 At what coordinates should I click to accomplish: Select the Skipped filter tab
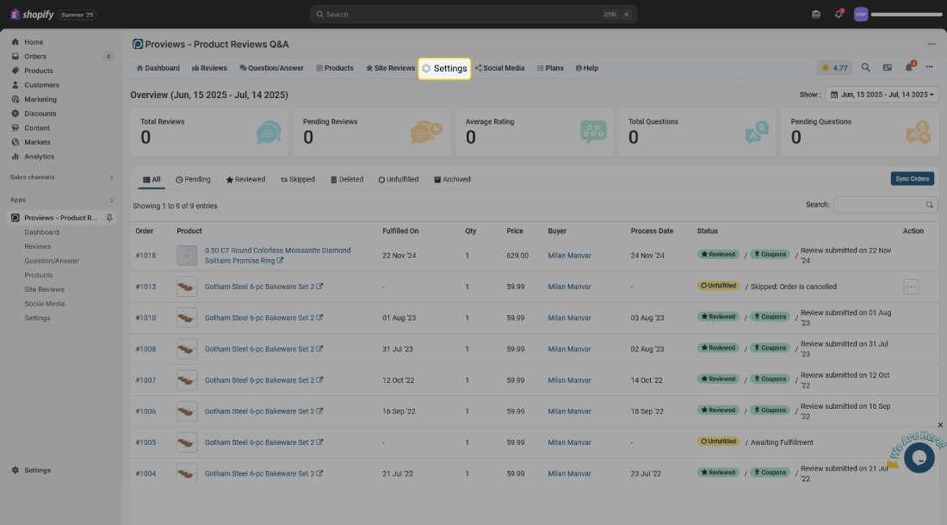[x=298, y=180]
